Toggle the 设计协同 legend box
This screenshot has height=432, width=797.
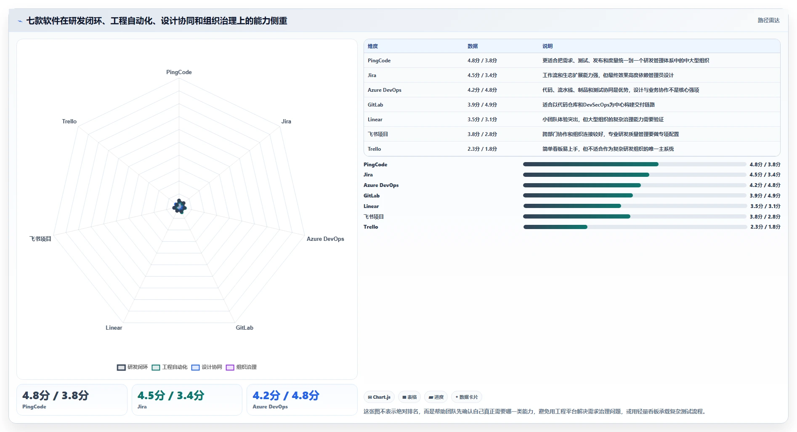(195, 368)
